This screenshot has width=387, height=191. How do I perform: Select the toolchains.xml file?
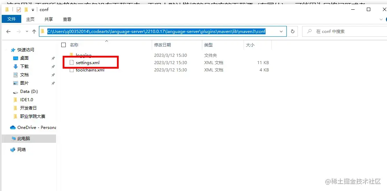point(90,70)
